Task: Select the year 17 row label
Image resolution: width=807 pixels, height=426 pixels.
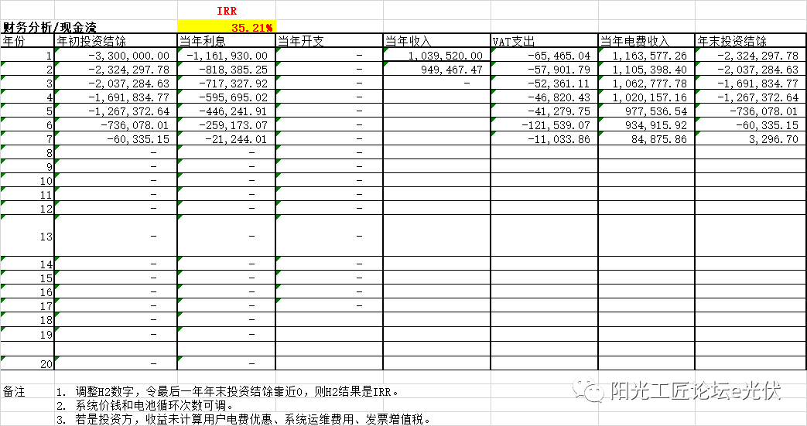Action: click(27, 305)
